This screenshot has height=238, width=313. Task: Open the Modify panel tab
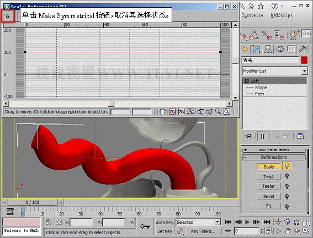[256, 49]
